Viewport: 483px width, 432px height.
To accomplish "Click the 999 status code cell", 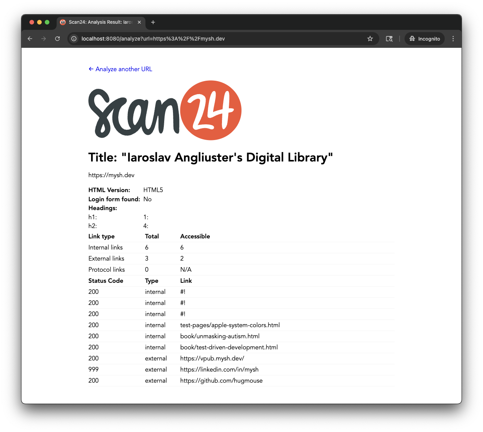I will pos(93,370).
